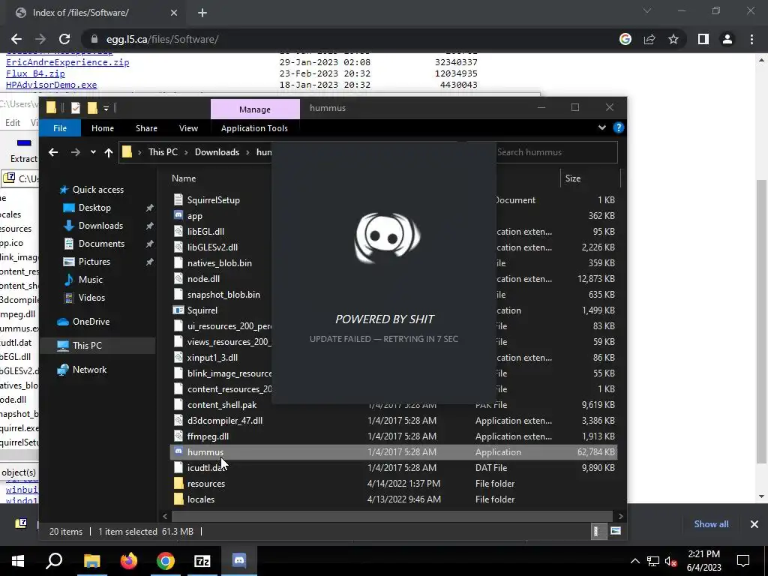Viewport: 768px width, 576px height.
Task: Open Discord icon on the taskbar
Action: 239,561
